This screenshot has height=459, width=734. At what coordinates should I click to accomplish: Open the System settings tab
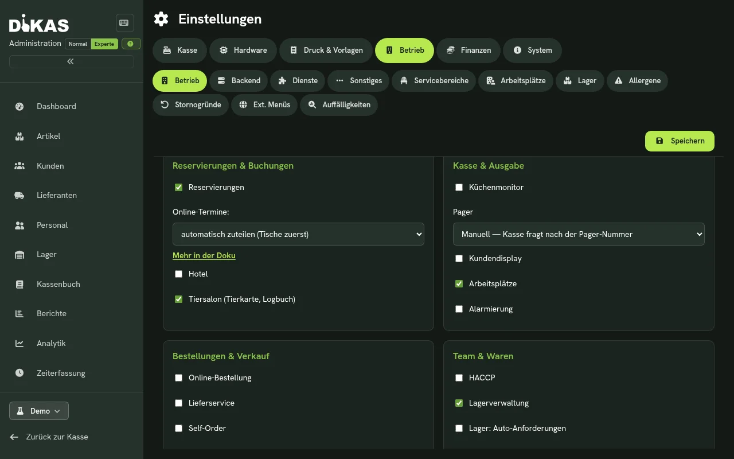point(532,50)
